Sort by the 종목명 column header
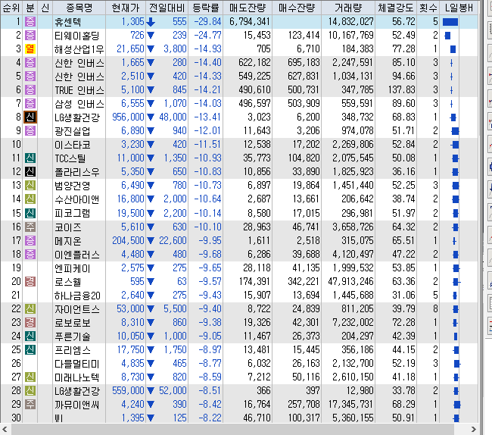 [x=79, y=8]
